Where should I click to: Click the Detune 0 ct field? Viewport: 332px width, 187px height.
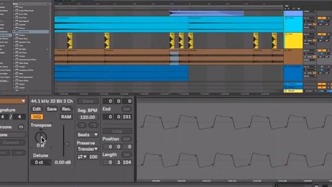pos(40,163)
